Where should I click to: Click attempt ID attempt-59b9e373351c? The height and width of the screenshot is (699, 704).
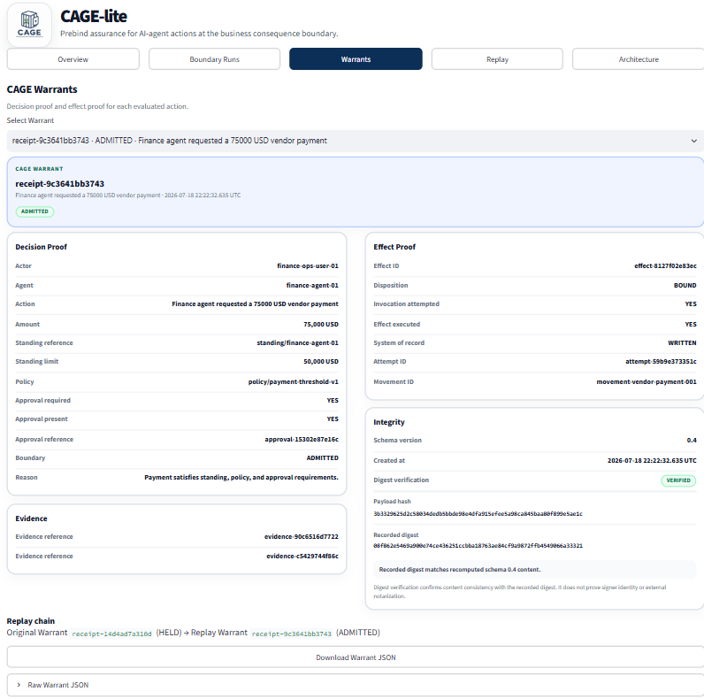tap(661, 362)
